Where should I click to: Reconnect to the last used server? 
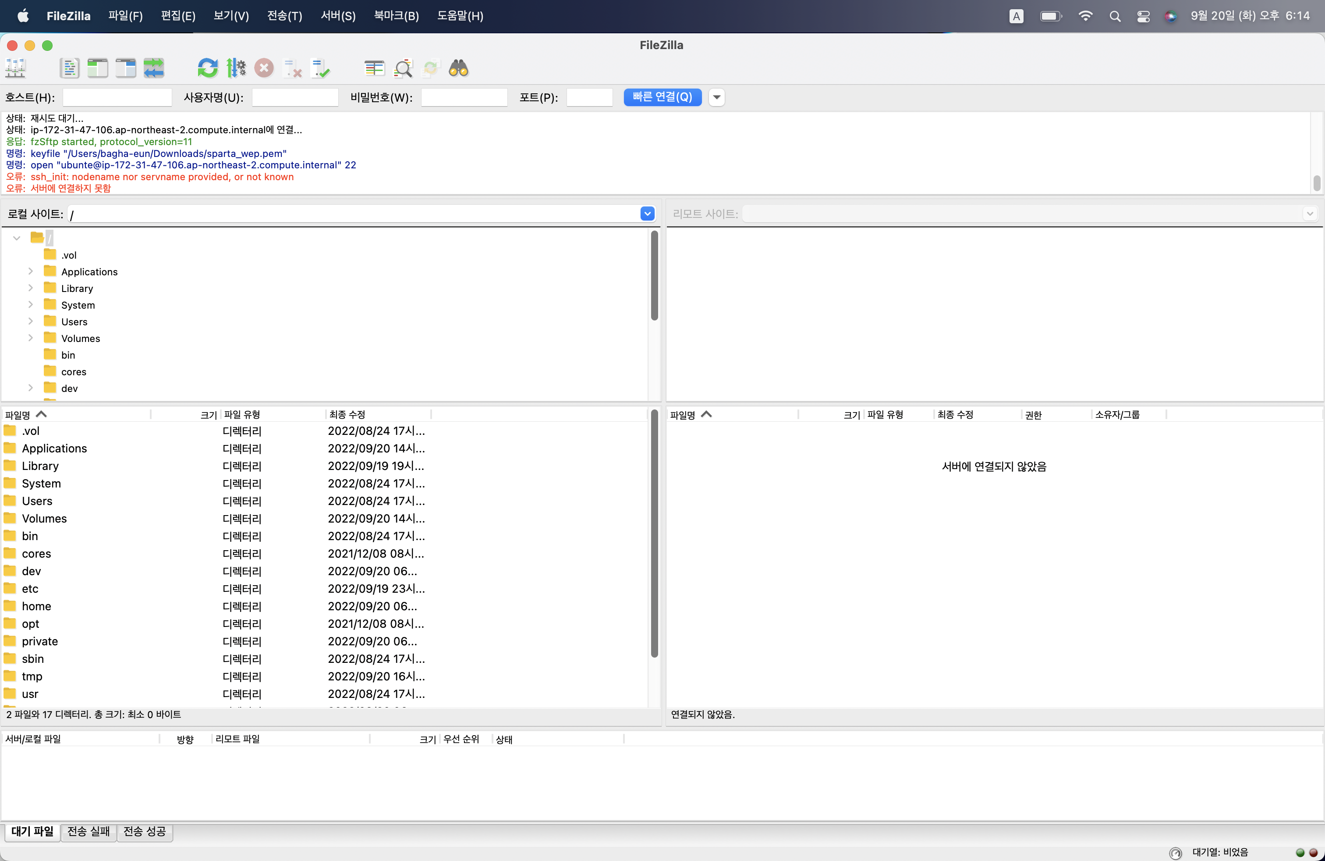pos(321,68)
